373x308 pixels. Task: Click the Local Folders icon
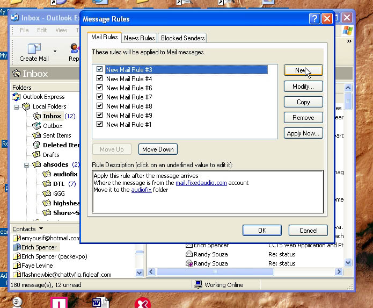[26, 106]
